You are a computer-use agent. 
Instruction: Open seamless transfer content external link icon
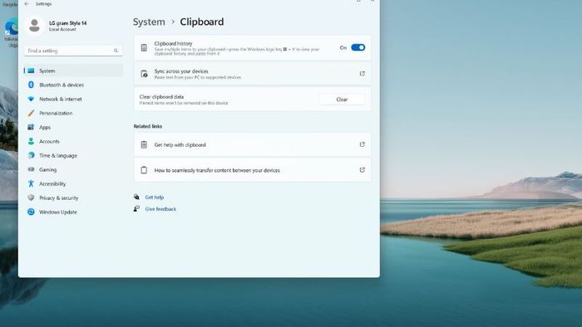[x=362, y=170]
